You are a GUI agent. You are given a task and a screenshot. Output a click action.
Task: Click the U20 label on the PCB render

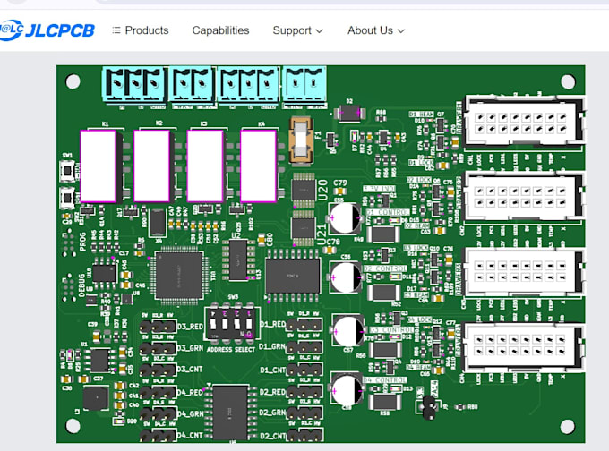(322, 190)
